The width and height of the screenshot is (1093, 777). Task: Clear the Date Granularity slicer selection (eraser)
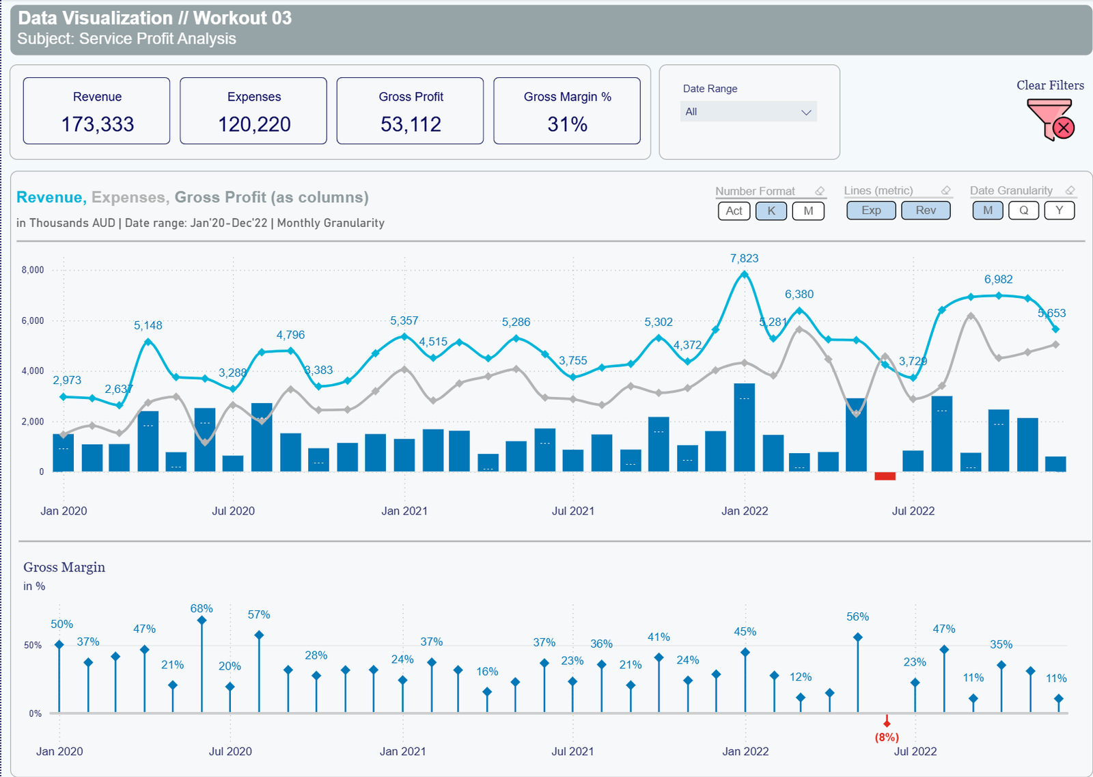point(1070,191)
